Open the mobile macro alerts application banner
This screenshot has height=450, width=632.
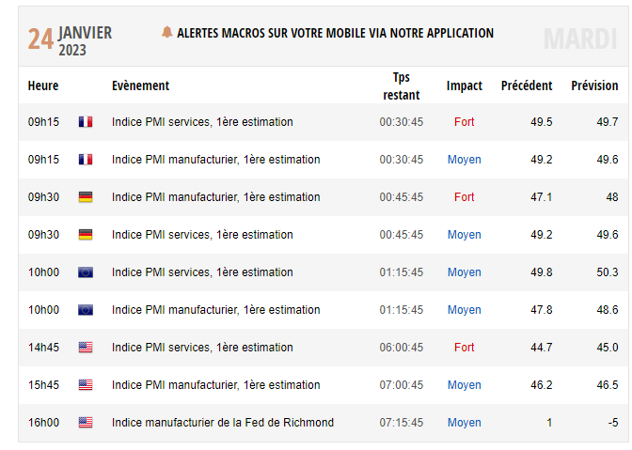(335, 33)
